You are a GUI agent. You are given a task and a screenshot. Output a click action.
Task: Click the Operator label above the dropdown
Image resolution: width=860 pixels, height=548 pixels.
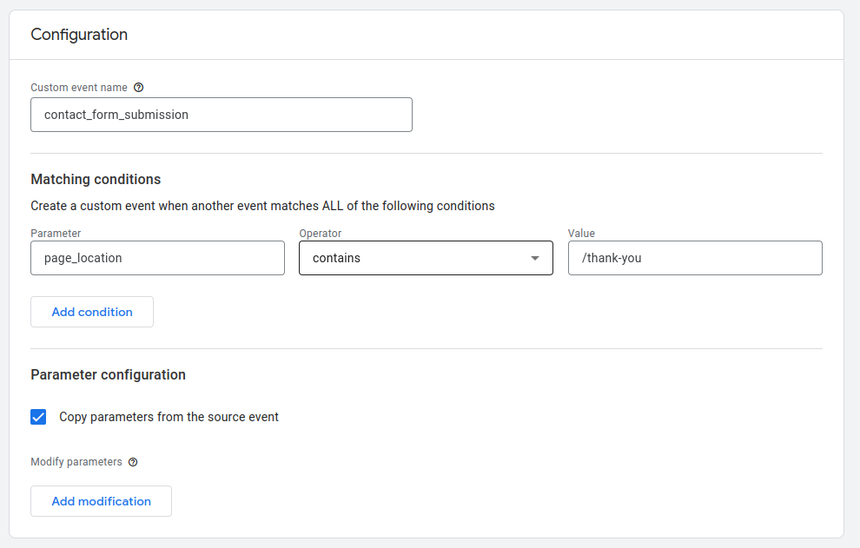(321, 234)
